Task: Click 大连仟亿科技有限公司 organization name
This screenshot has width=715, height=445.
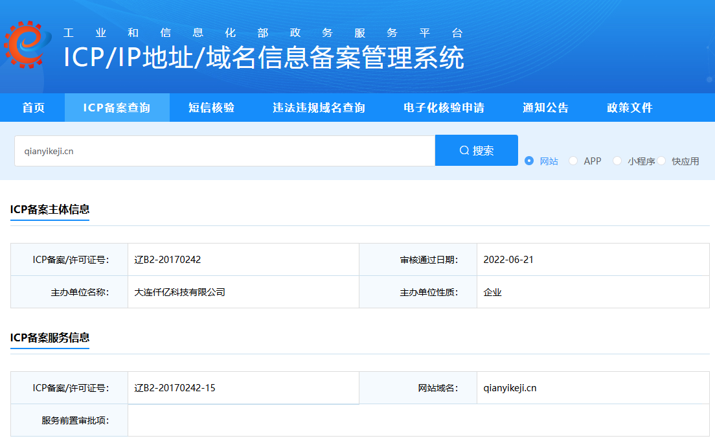Action: tap(179, 292)
